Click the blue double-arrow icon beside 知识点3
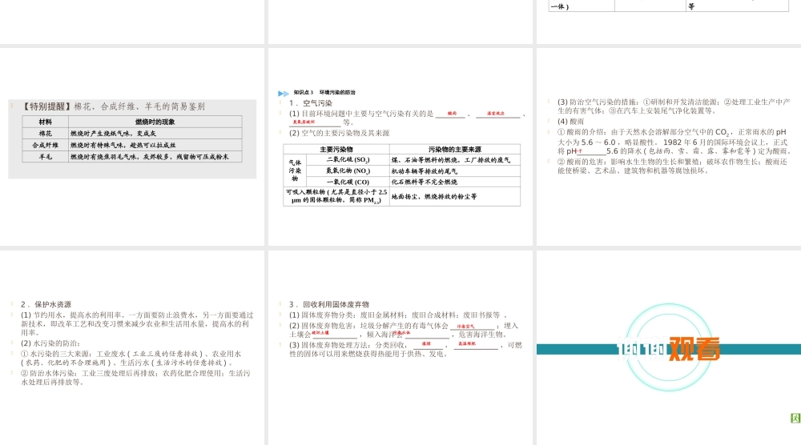The height and width of the screenshot is (445, 801). coord(284,94)
